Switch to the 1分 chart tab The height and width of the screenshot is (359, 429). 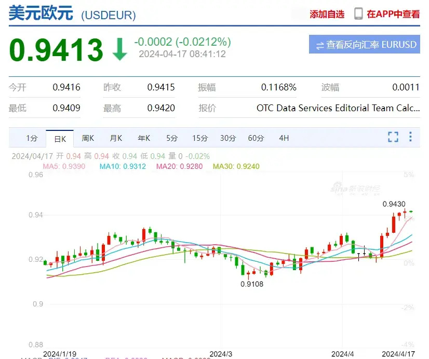pyautogui.click(x=32, y=138)
